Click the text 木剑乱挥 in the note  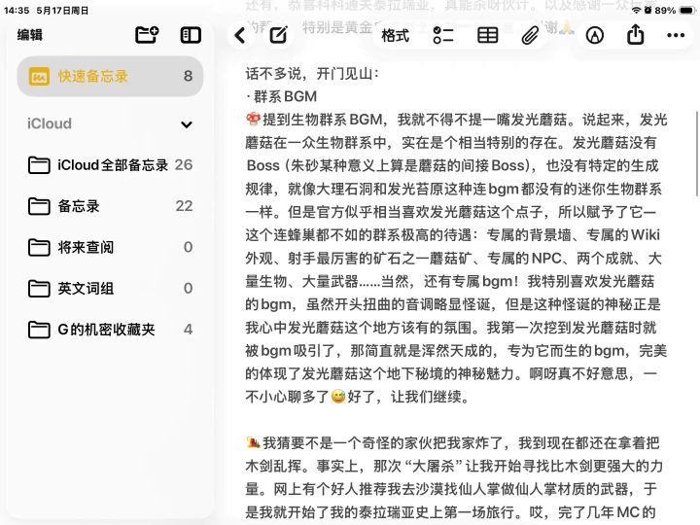click(x=273, y=466)
